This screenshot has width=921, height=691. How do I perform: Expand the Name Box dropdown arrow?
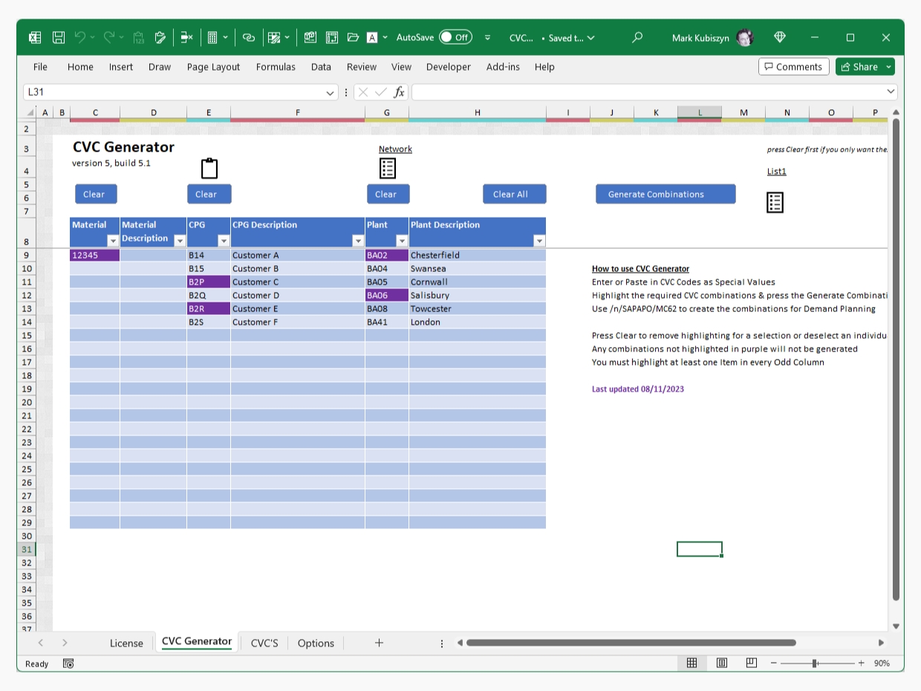[x=331, y=92]
